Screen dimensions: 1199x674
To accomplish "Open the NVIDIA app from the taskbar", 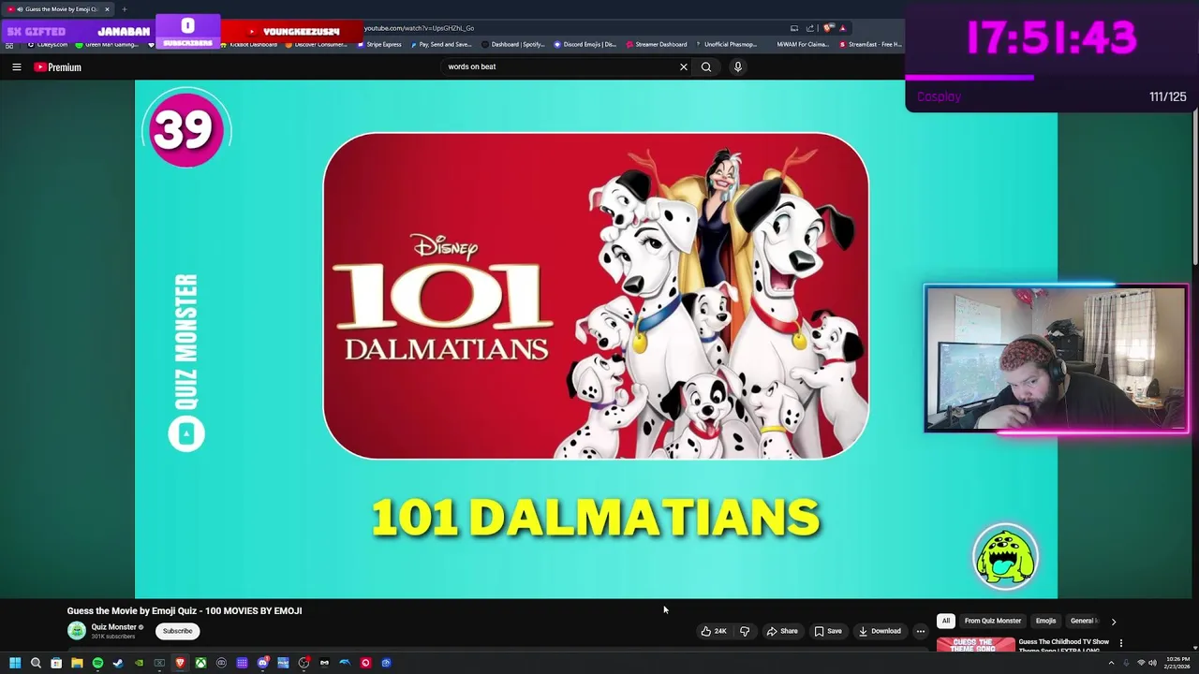I will pos(139,663).
